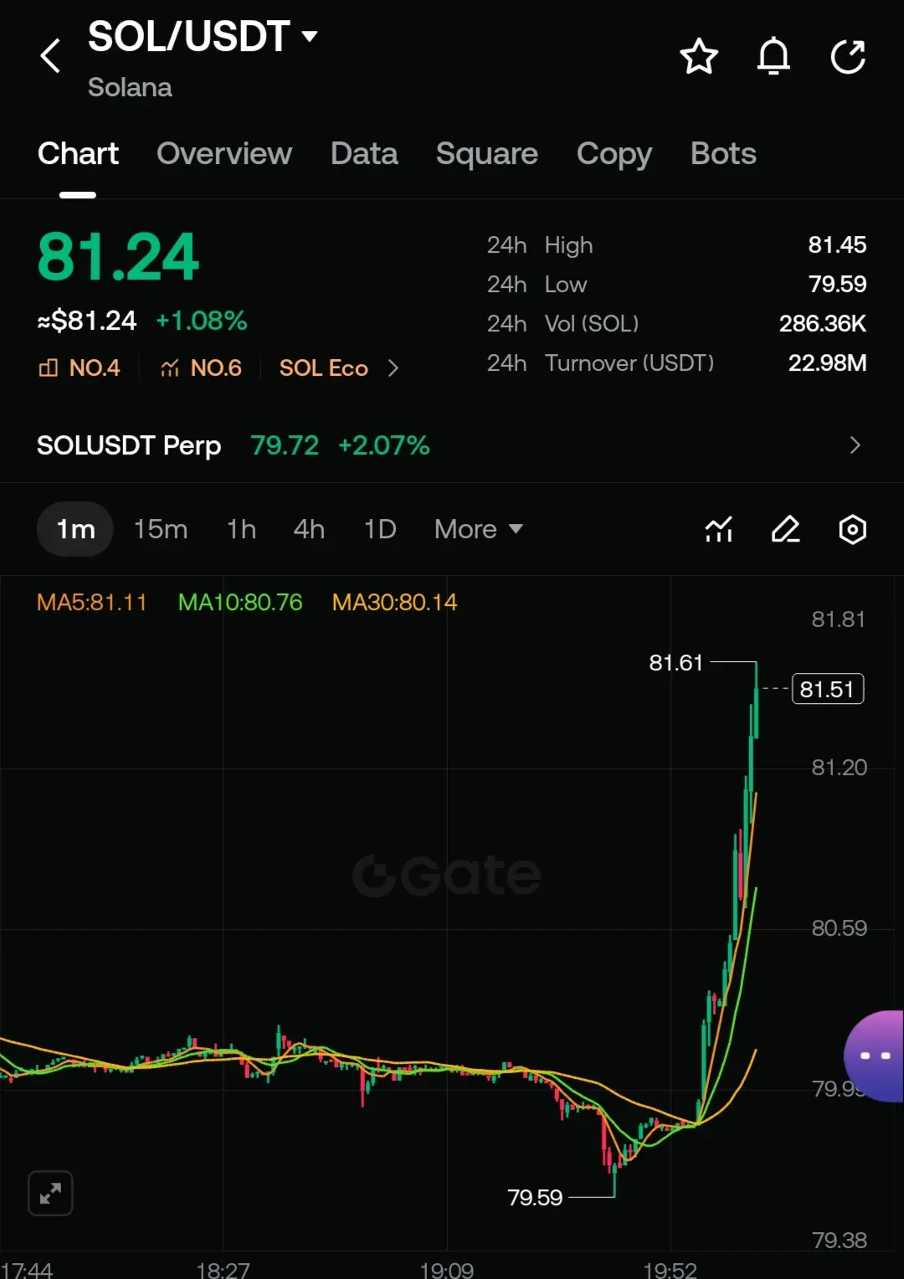Viewport: 904px width, 1279px height.
Task: Tap the 81.61 high marker label
Action: click(x=676, y=663)
